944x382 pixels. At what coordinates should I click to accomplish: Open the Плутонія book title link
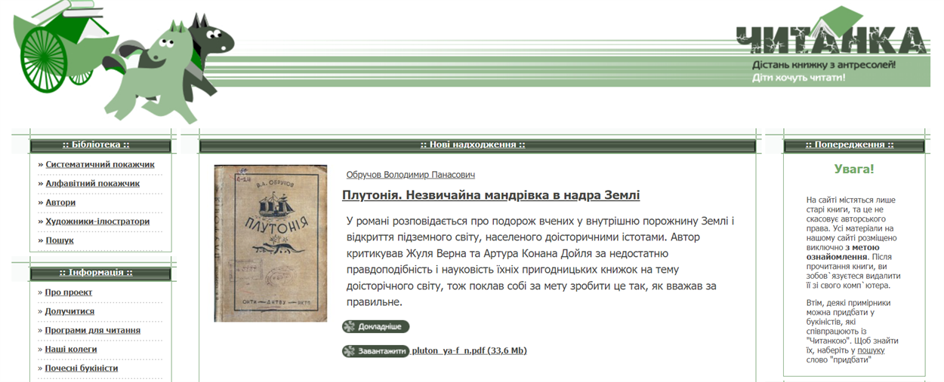490,195
